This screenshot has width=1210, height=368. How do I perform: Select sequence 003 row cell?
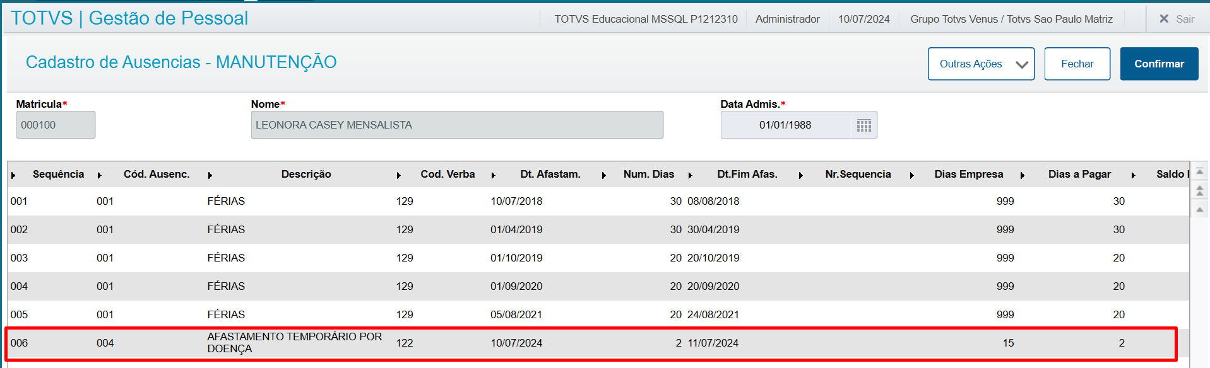click(x=20, y=258)
